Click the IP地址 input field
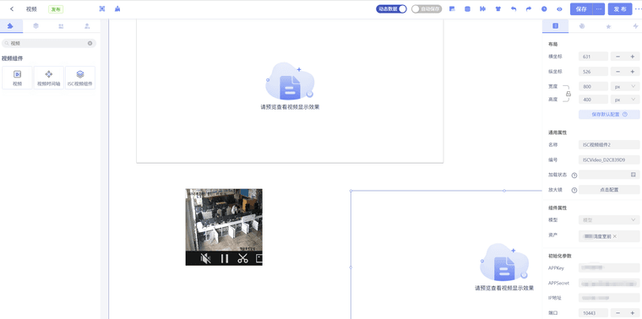The image size is (642, 319). [609, 298]
